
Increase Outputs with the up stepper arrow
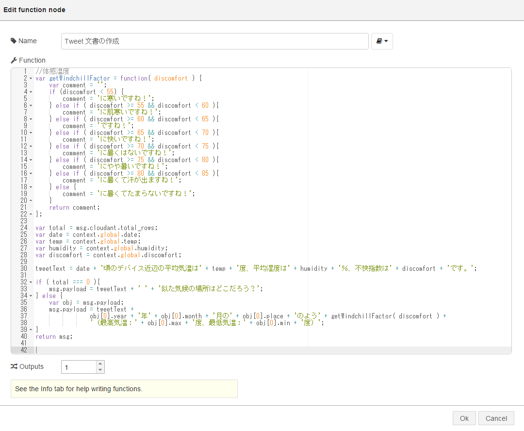tap(100, 364)
